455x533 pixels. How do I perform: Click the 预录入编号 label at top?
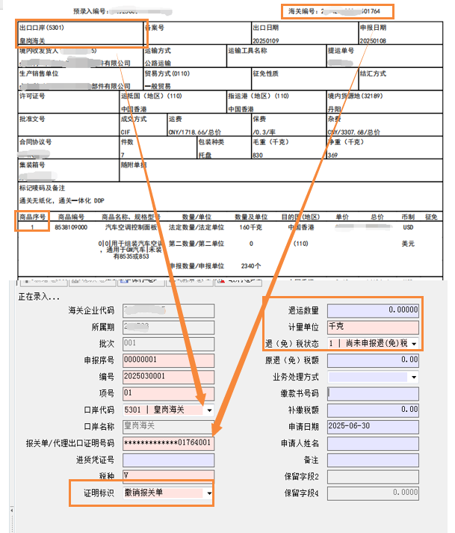coord(91,11)
